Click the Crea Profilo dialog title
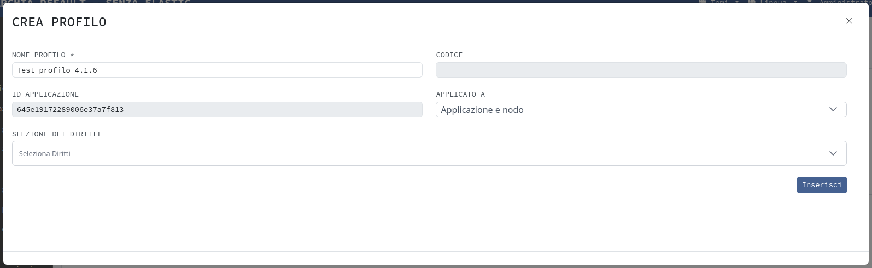Viewport: 872px width, 268px height. point(59,22)
